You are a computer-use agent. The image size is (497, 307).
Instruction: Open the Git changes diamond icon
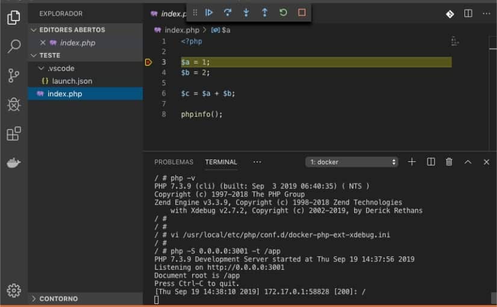pyautogui.click(x=450, y=14)
